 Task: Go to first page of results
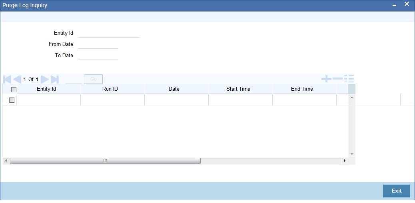point(7,79)
